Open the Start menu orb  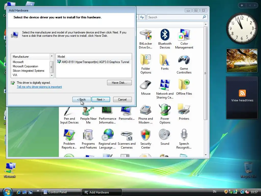click(x=7, y=192)
